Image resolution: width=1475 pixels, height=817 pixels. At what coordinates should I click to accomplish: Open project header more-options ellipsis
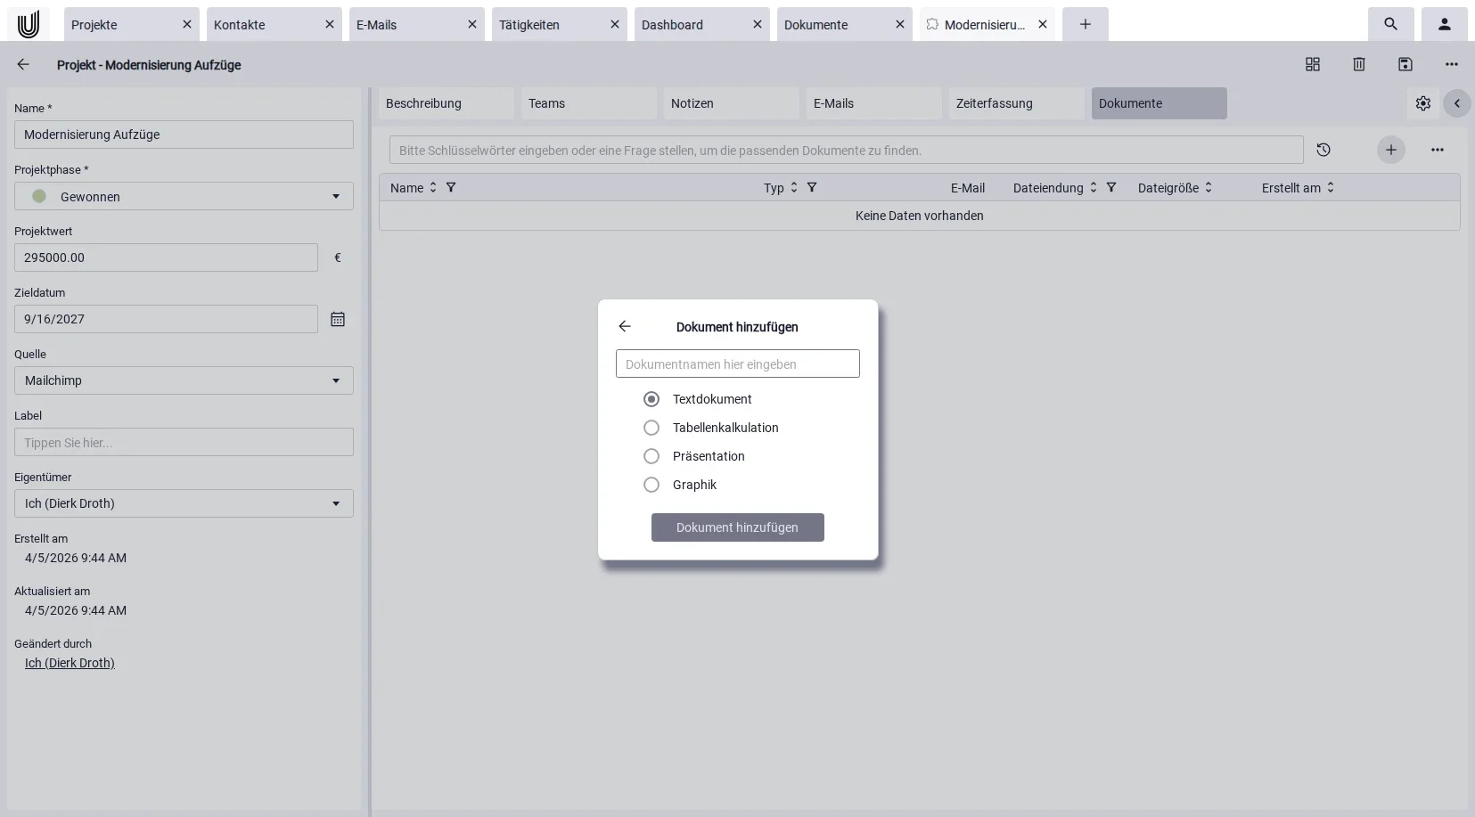coord(1452,64)
